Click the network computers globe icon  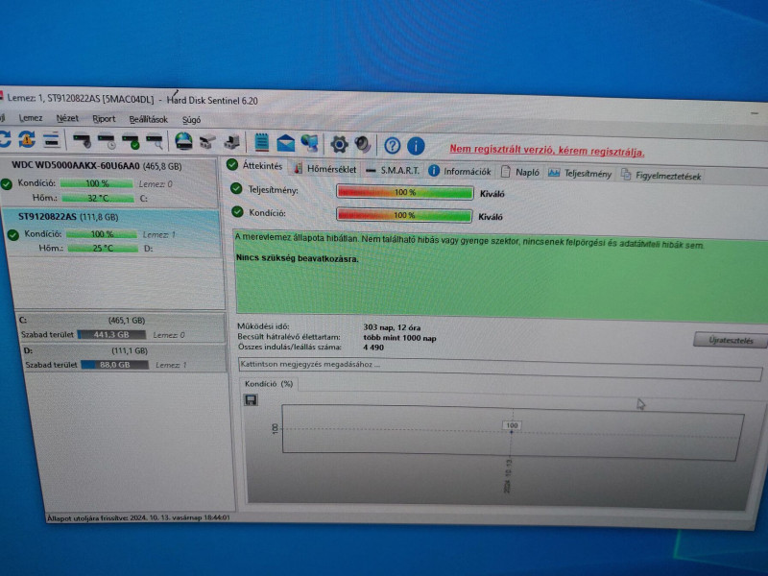(x=309, y=143)
